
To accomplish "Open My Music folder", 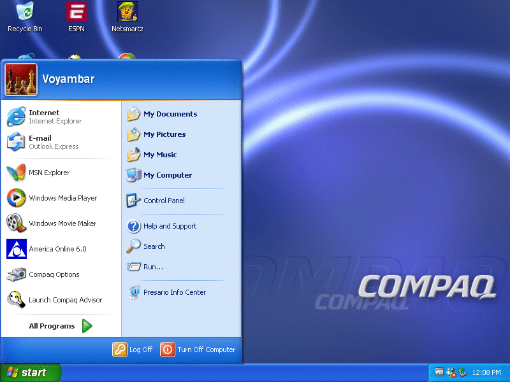I will pos(182,155).
